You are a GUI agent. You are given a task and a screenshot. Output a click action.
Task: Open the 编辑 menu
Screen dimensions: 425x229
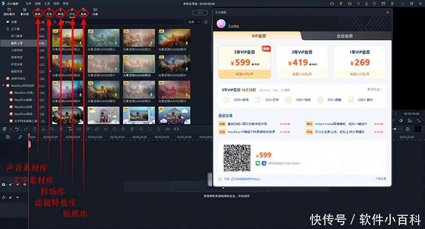38,3
